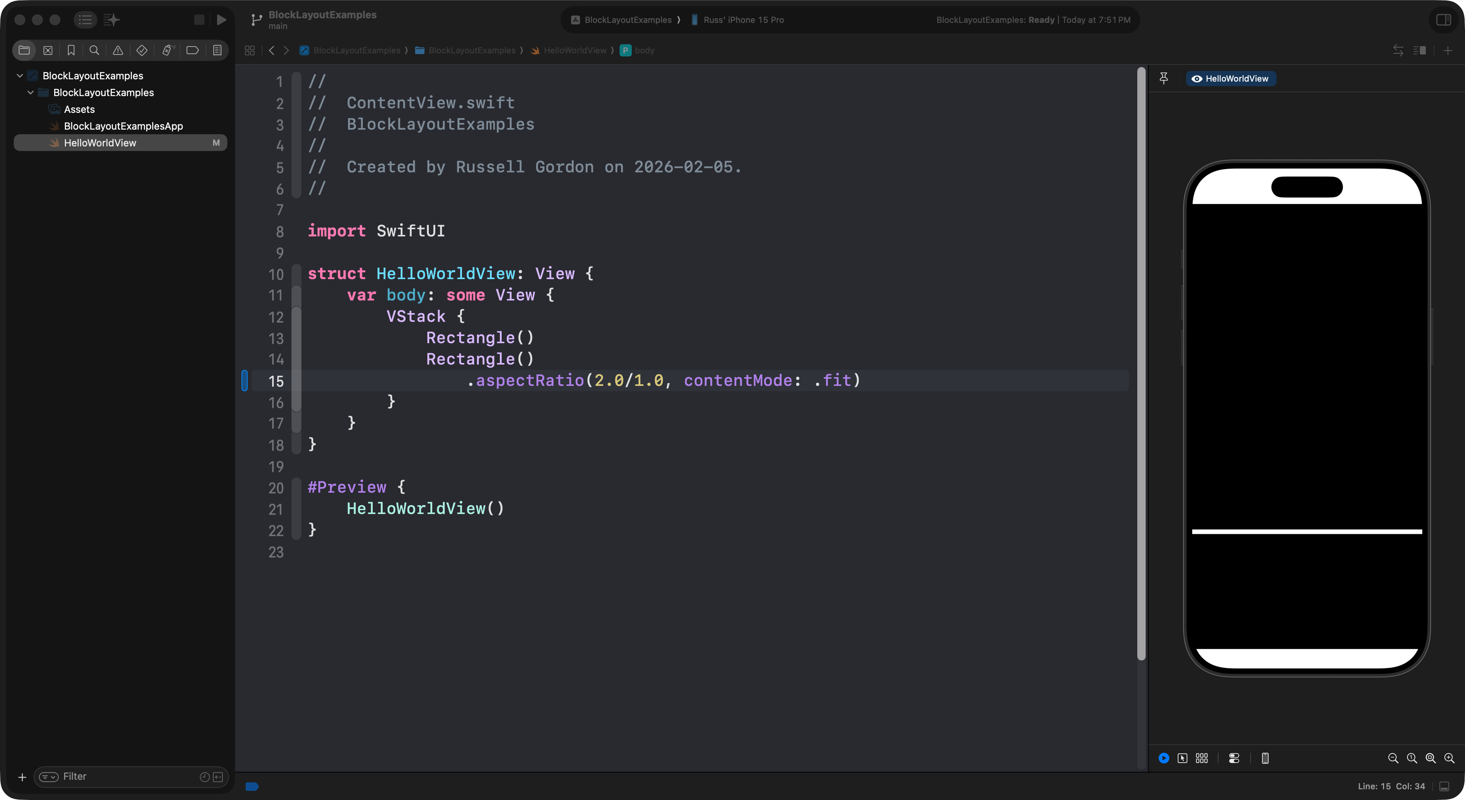
Task: Click the editor vertical scrollbar
Action: click(1141, 364)
